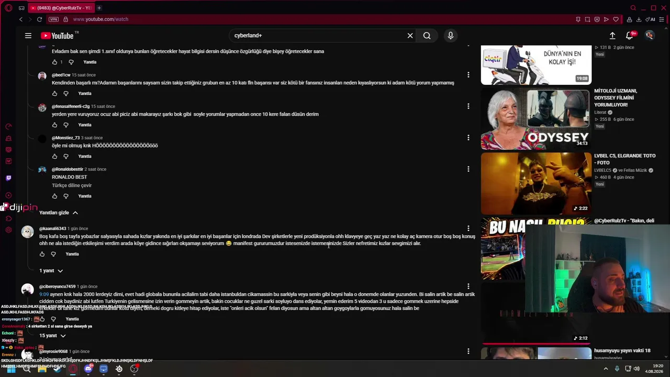Open the ODYSSEY recommended video thumbnail
The height and width of the screenshot is (377, 670).
[x=536, y=119]
